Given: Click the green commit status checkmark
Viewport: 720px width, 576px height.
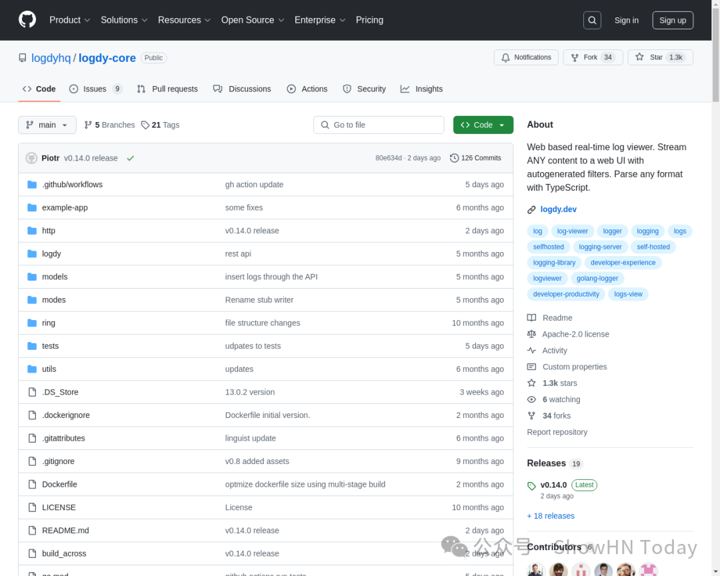Looking at the screenshot, I should (x=131, y=158).
